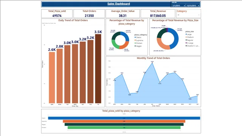Select Regular in pizza_size legend
The width and height of the screenshot is (242, 136).
click(x=189, y=40)
